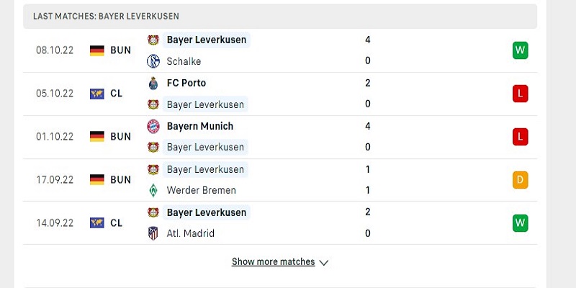Open CL competition label for 14.09.22 match
Image resolution: width=576 pixels, height=288 pixels.
pyautogui.click(x=116, y=223)
